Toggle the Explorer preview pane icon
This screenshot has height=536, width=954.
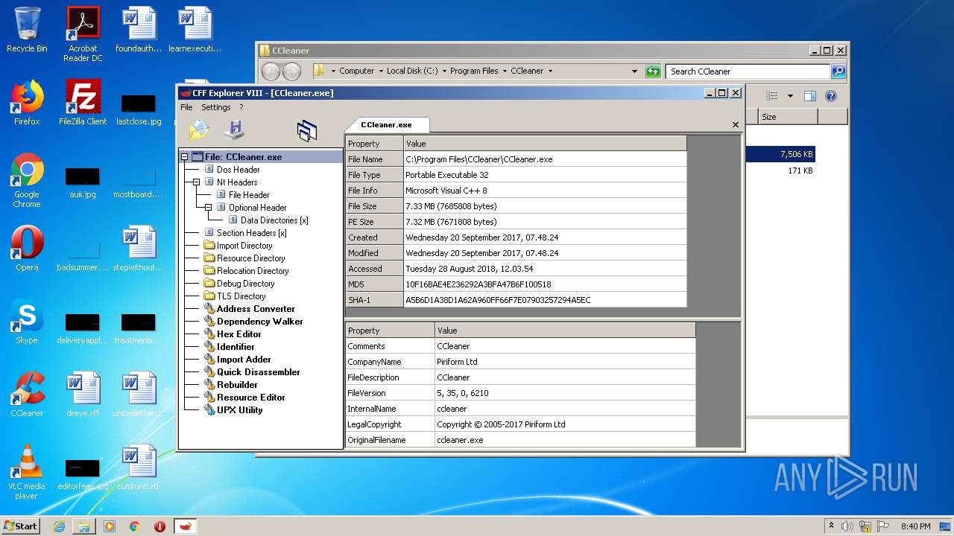(810, 96)
